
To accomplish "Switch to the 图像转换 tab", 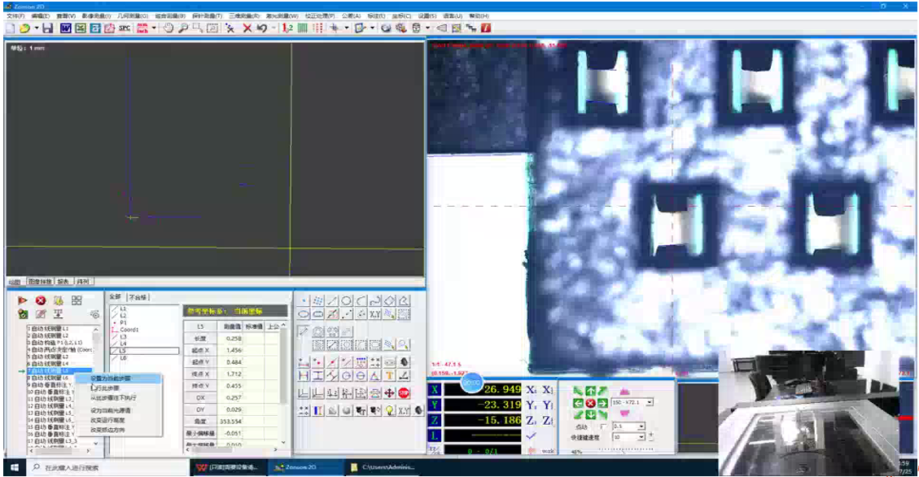I will coord(41,282).
